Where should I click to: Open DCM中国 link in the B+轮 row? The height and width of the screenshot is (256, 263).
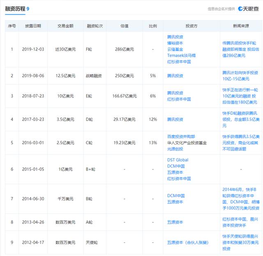click(x=176, y=166)
